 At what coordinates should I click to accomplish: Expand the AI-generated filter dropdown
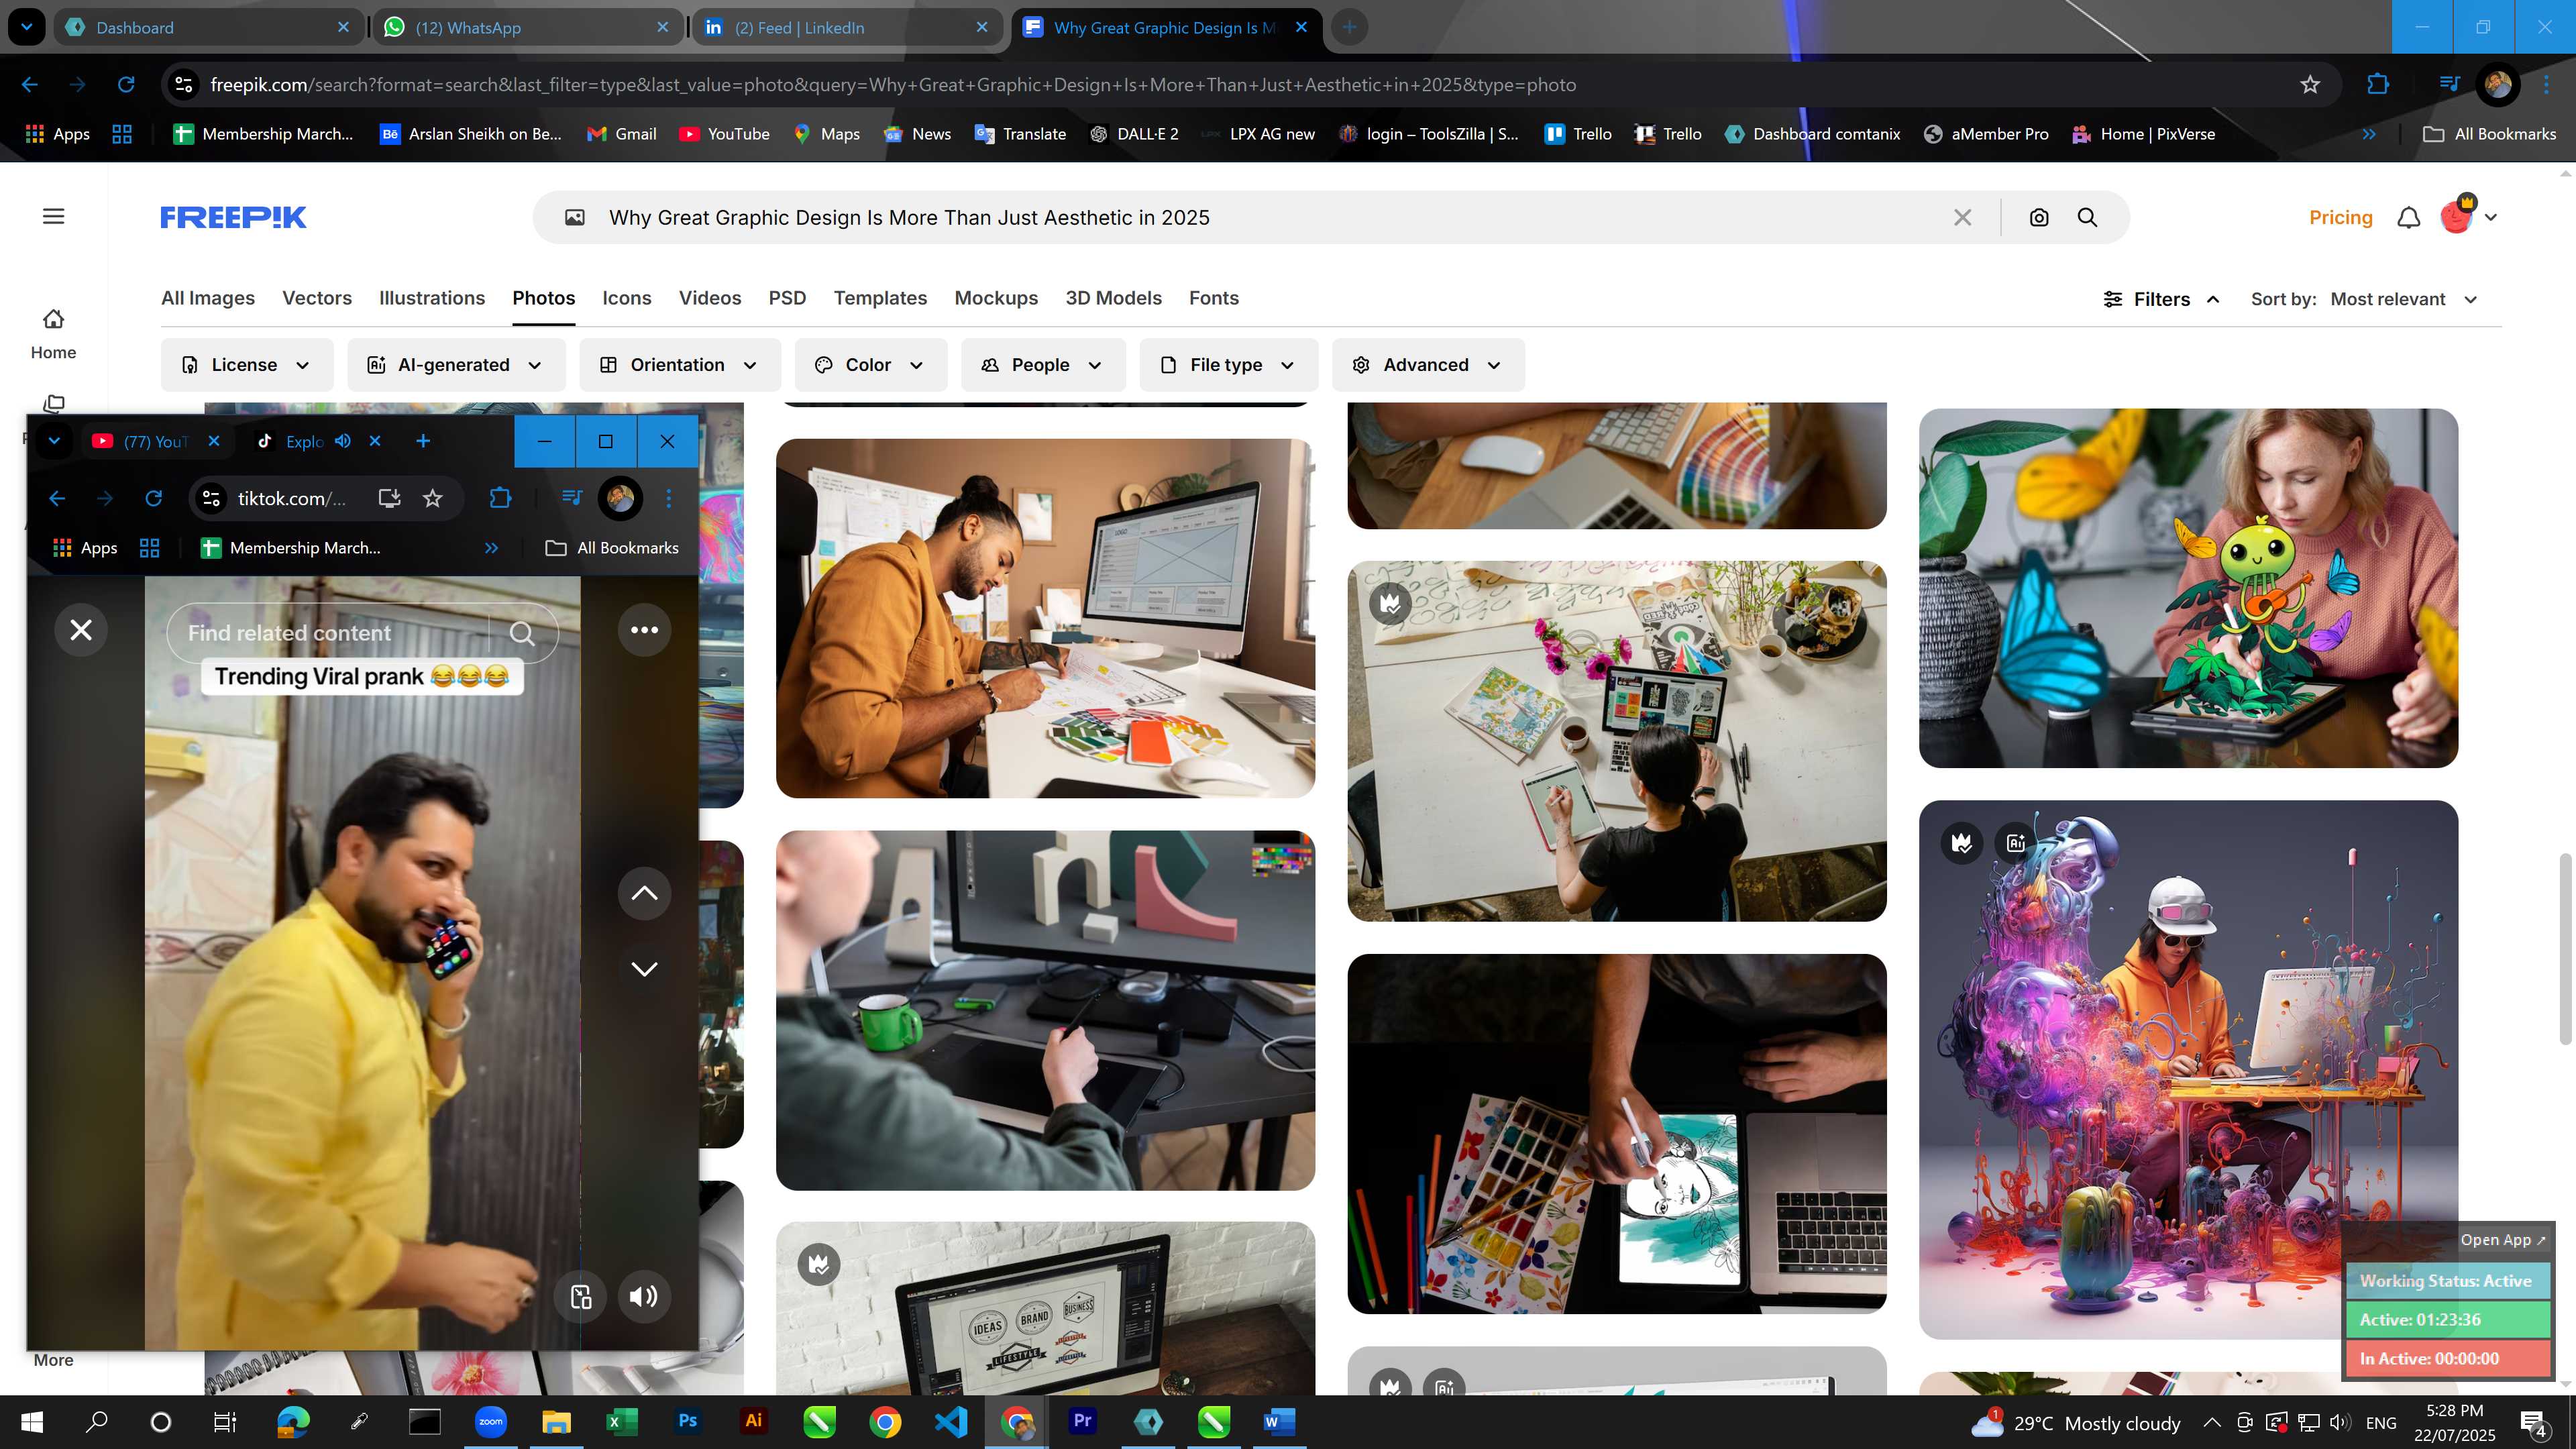click(x=456, y=365)
